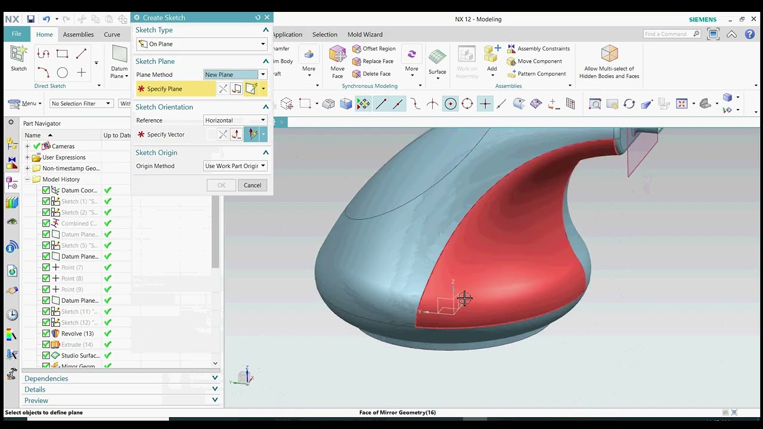Open No Selection Filter dropdown
The height and width of the screenshot is (429, 763).
pyautogui.click(x=82, y=104)
